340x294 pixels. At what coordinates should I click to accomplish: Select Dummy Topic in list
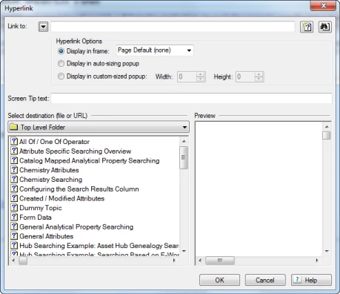click(x=41, y=208)
